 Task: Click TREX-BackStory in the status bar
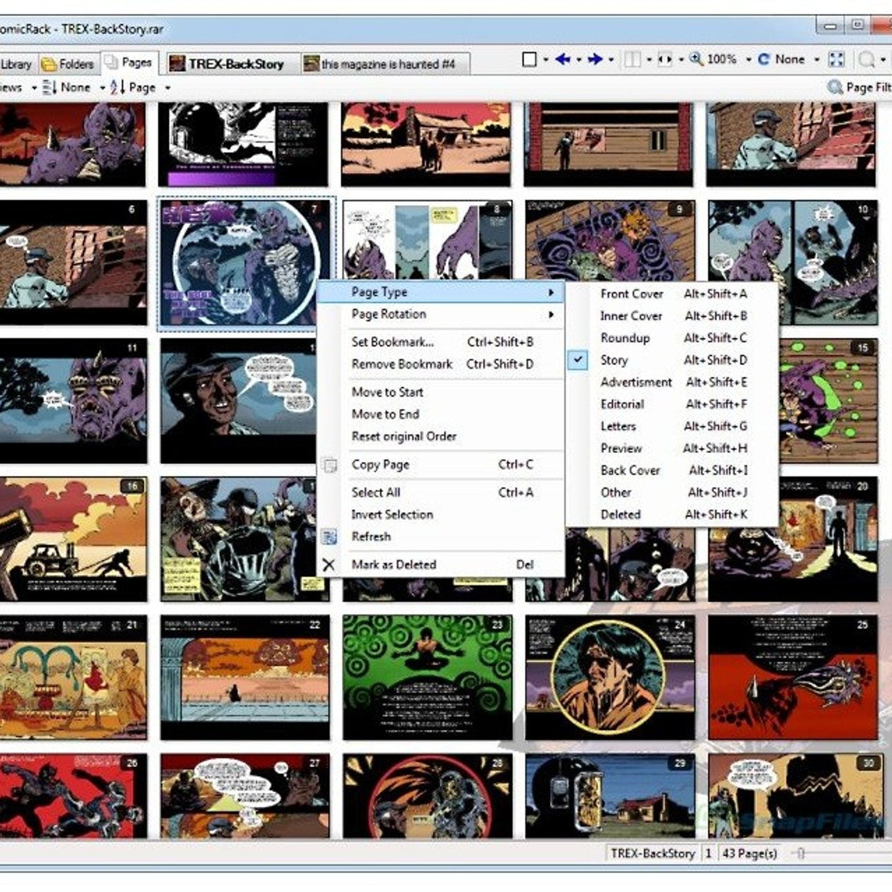pyautogui.click(x=652, y=854)
